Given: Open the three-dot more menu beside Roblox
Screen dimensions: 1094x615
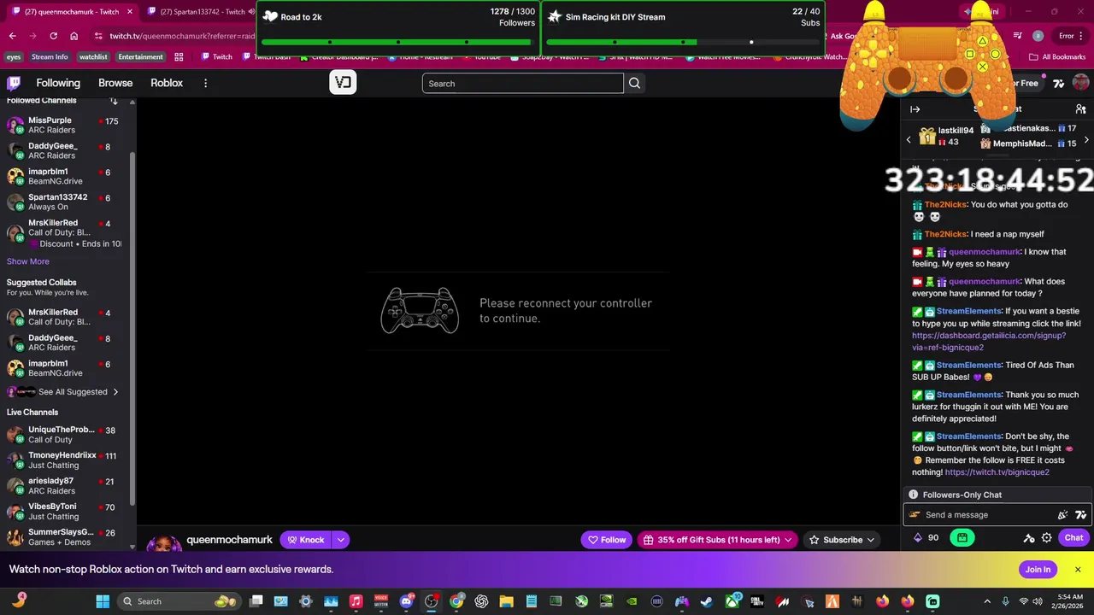Looking at the screenshot, I should (205, 83).
